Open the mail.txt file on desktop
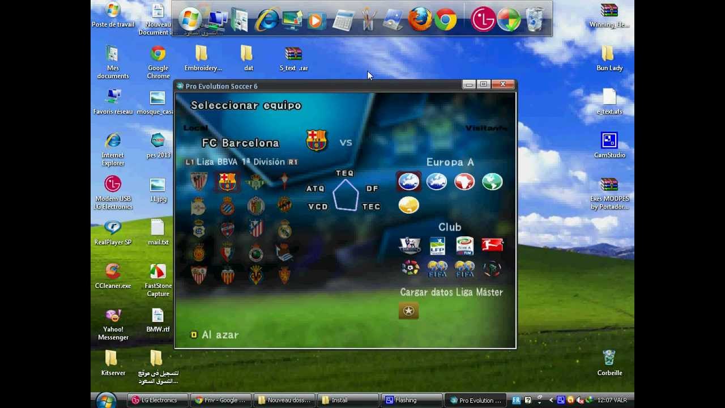 click(x=158, y=233)
